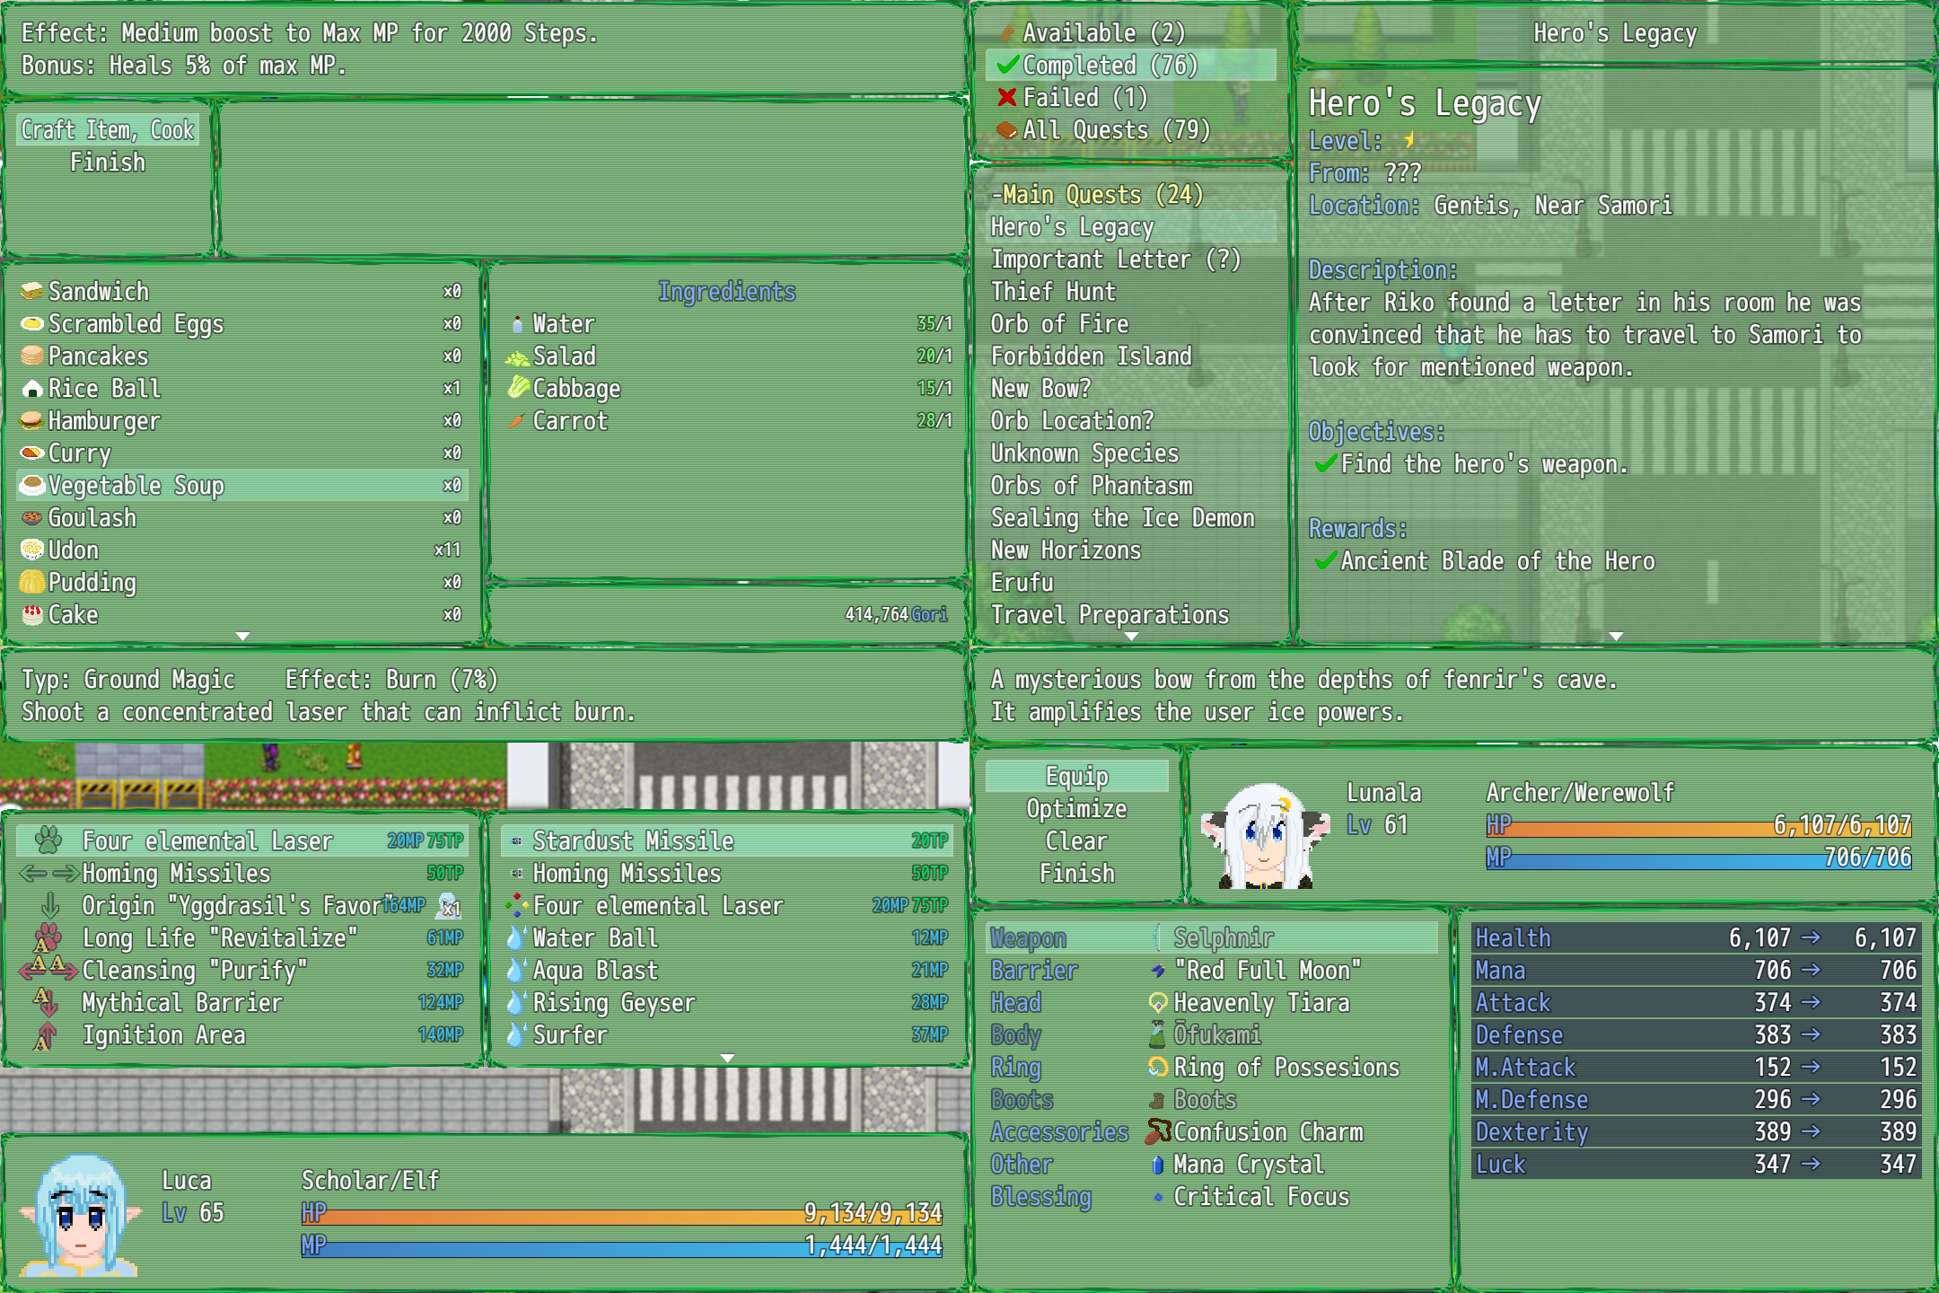Select the Optimize equipment command
The image size is (1939, 1293).
1076,808
